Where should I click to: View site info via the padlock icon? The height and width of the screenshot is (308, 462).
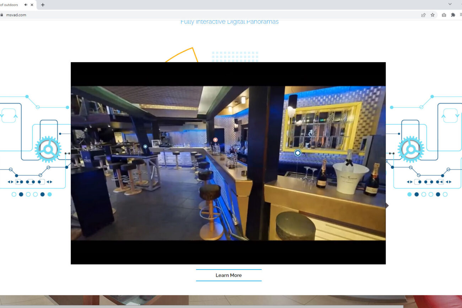(x=2, y=15)
